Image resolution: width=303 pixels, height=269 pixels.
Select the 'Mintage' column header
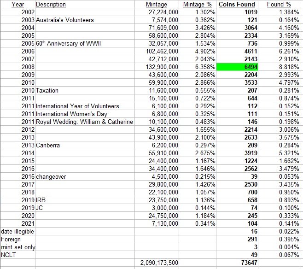pos(157,4)
